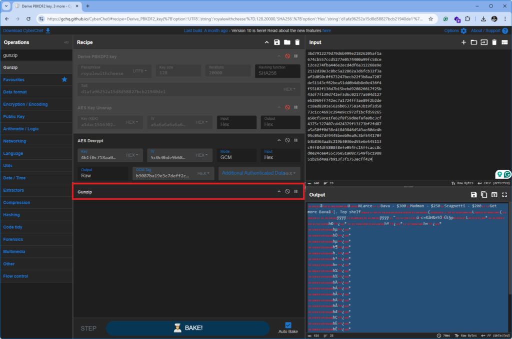Replace input with output icon
Screen dimensions: 512x339
pos(494,195)
